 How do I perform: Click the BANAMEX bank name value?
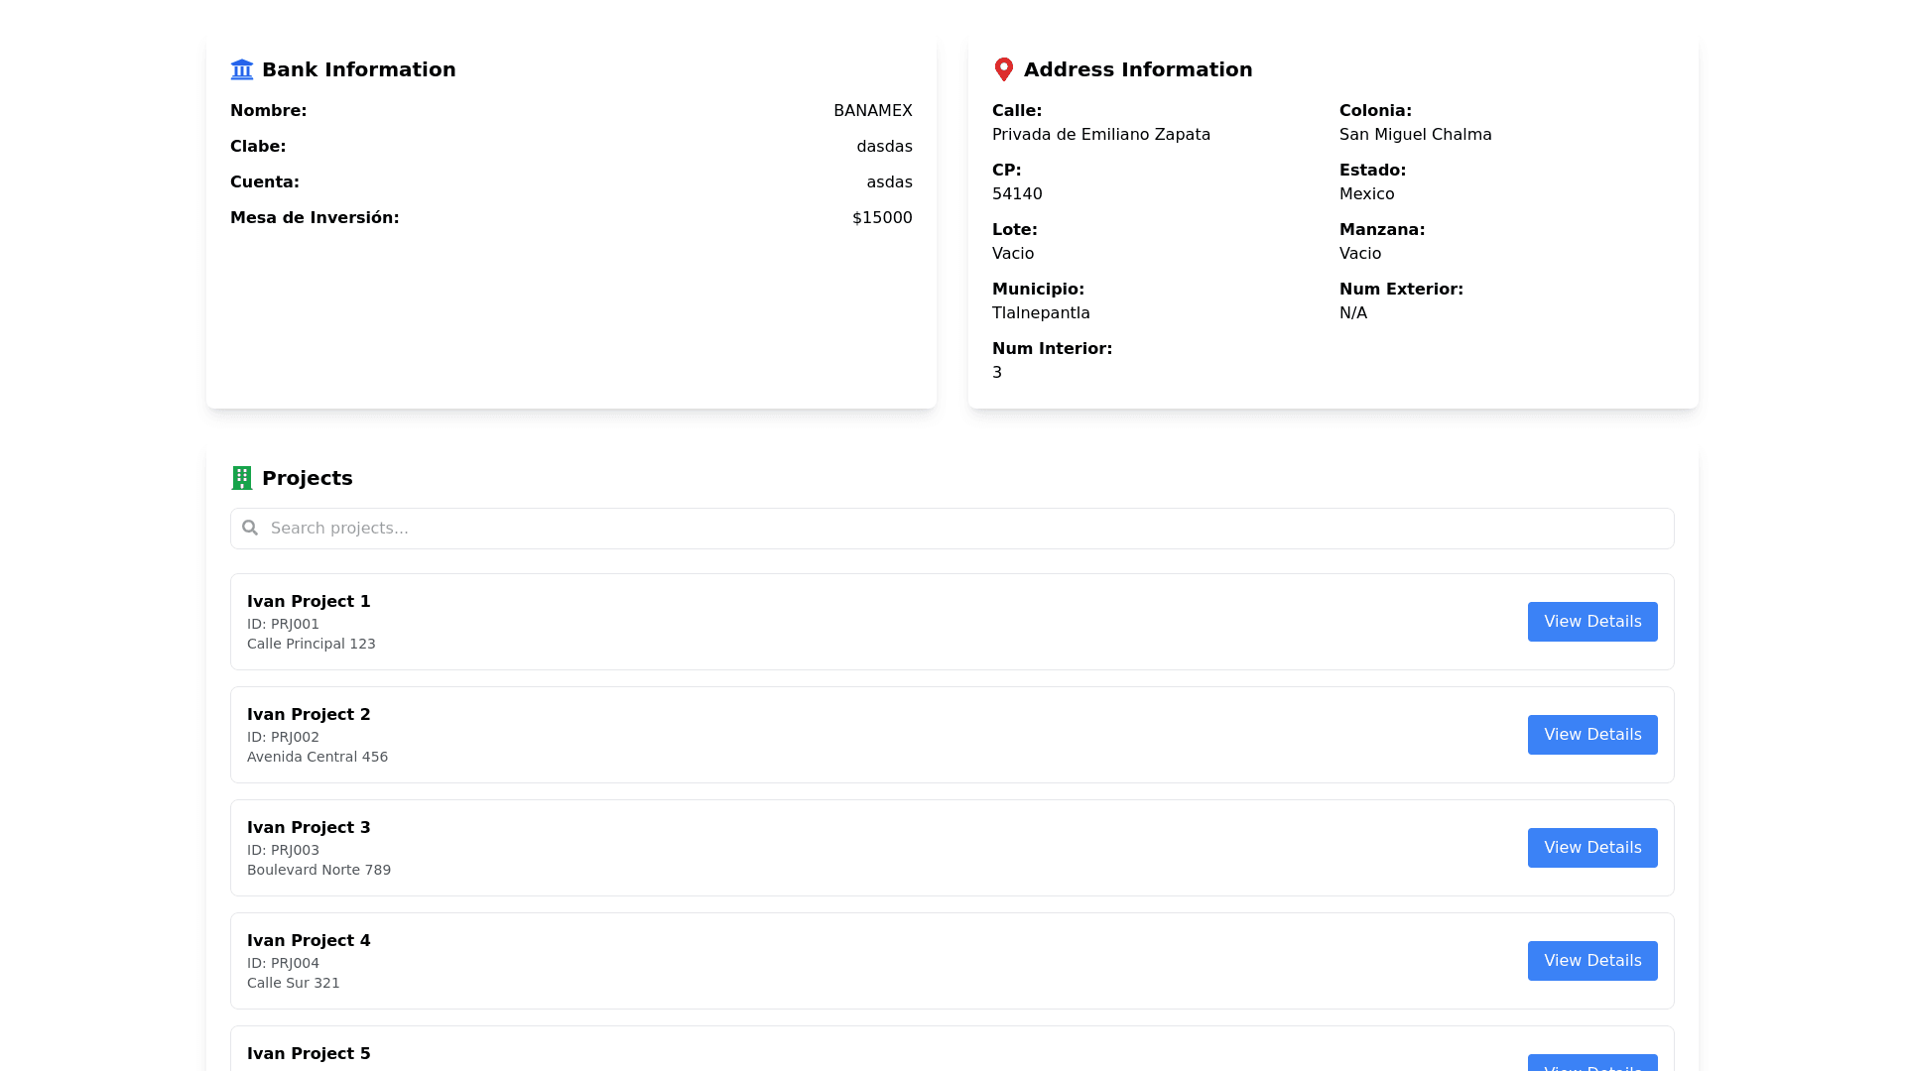click(x=872, y=111)
